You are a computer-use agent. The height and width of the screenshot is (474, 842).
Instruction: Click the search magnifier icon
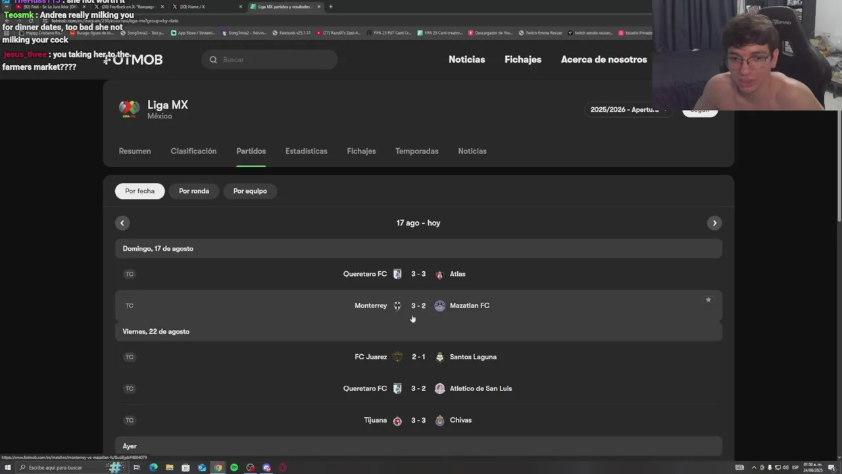click(x=213, y=59)
